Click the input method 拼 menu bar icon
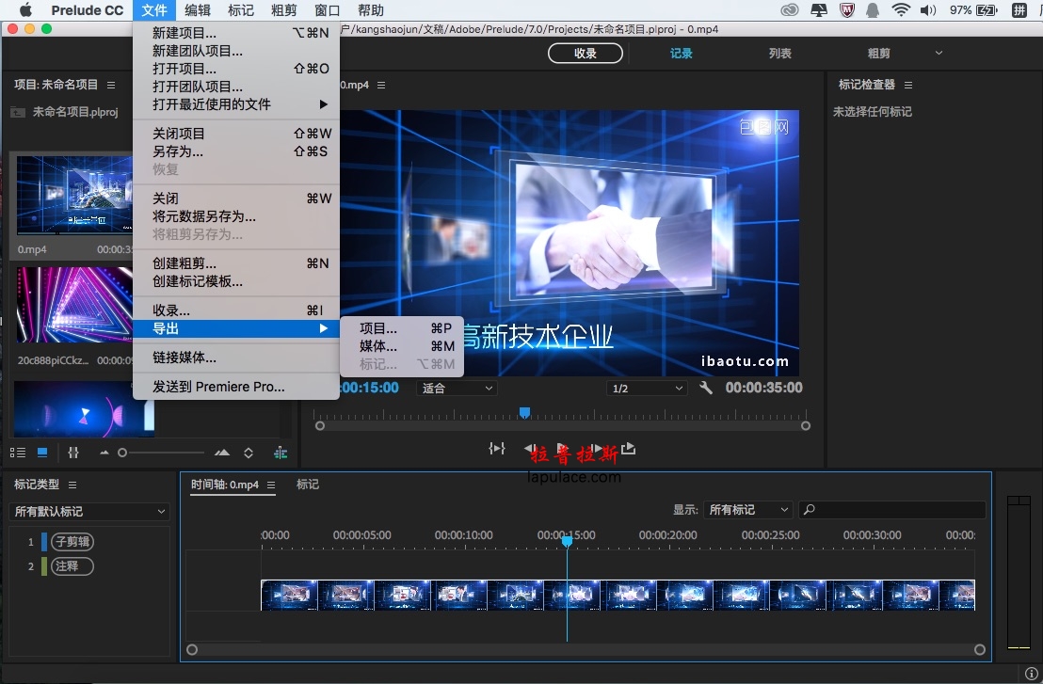The width and height of the screenshot is (1043, 684). 1019,10
